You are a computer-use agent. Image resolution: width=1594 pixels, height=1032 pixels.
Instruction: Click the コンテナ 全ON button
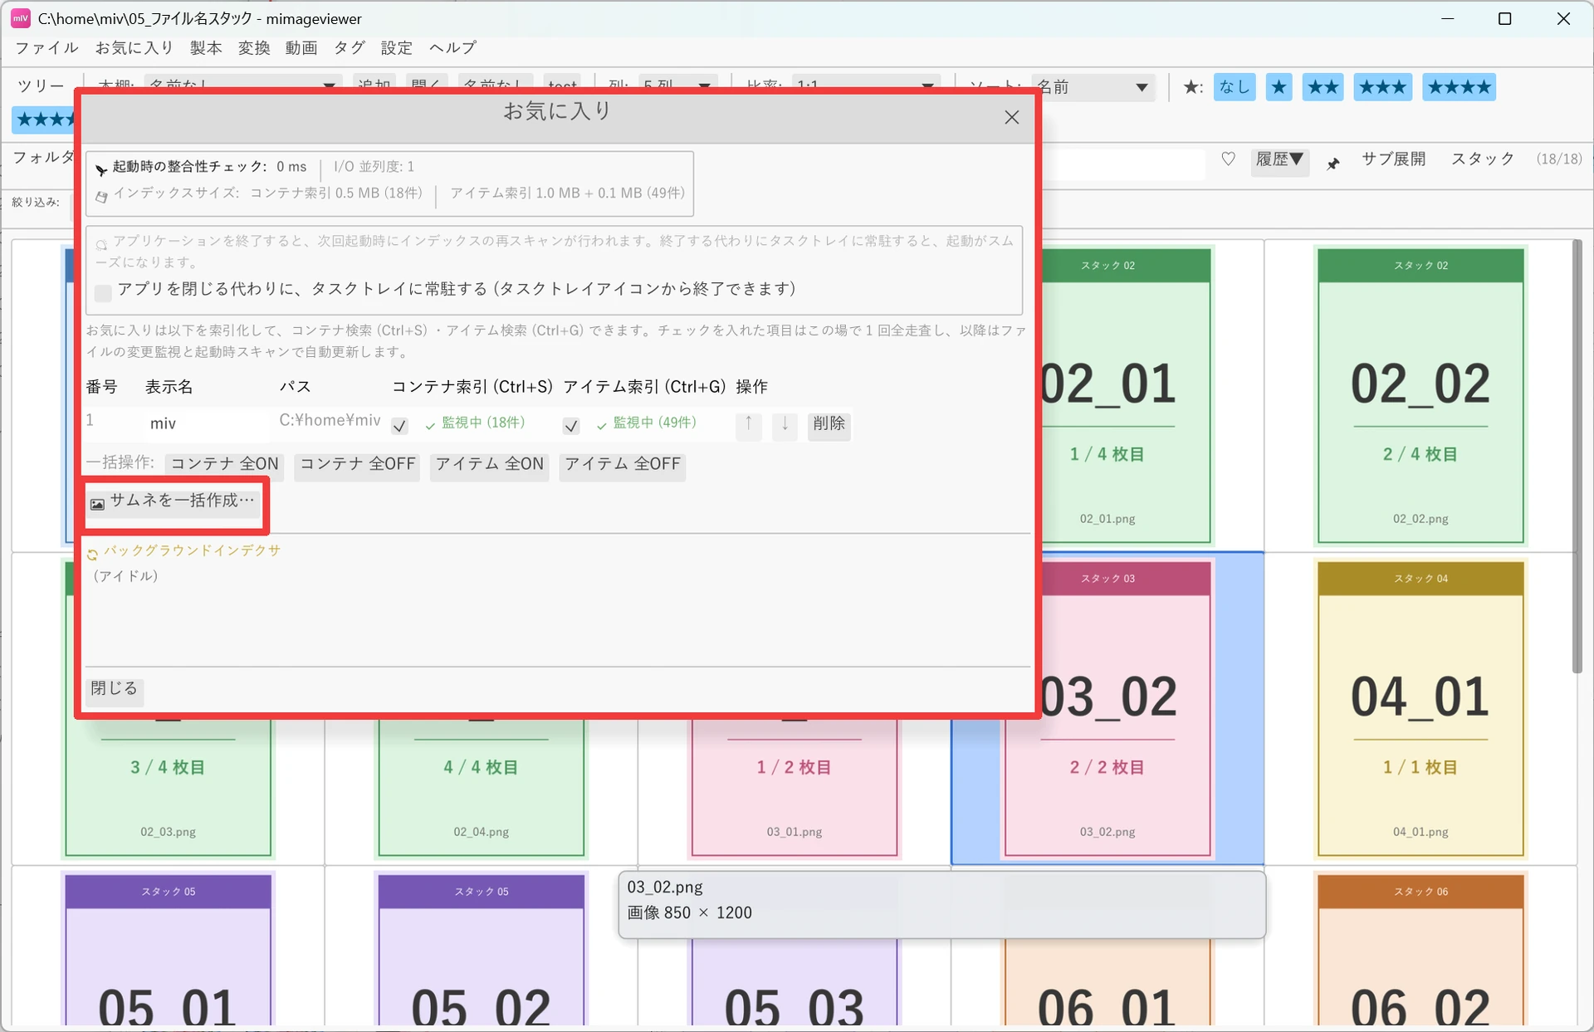224,465
